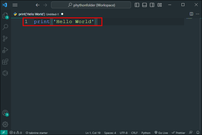Click the tabnine starter status item
Screen dimensions: 202x135
click(x=37, y=133)
